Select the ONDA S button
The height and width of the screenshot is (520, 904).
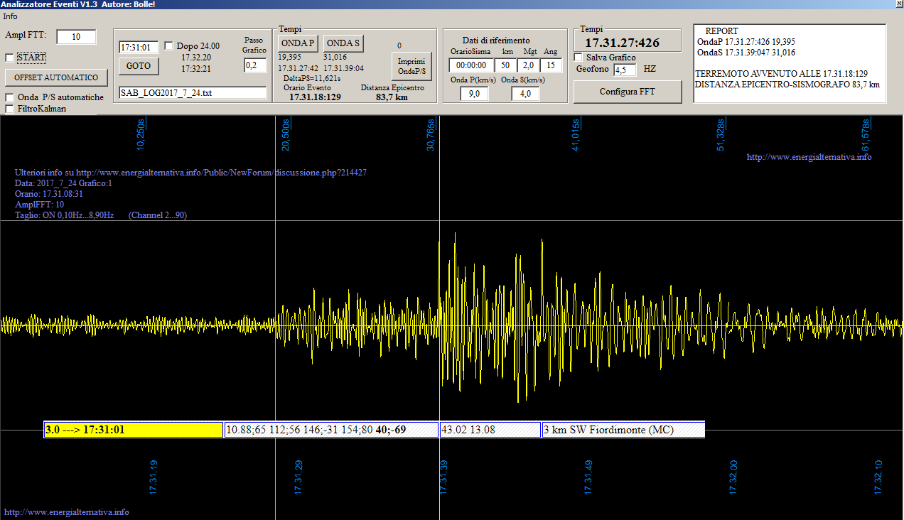343,43
